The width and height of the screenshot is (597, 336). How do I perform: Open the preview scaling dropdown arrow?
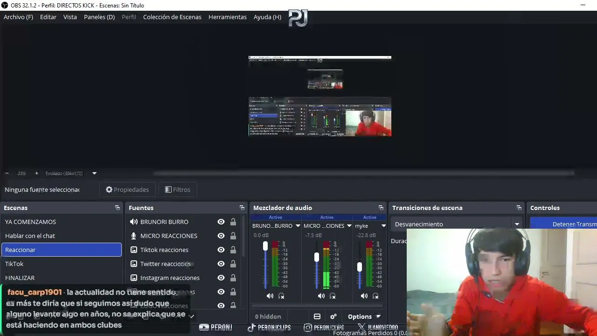(94, 173)
